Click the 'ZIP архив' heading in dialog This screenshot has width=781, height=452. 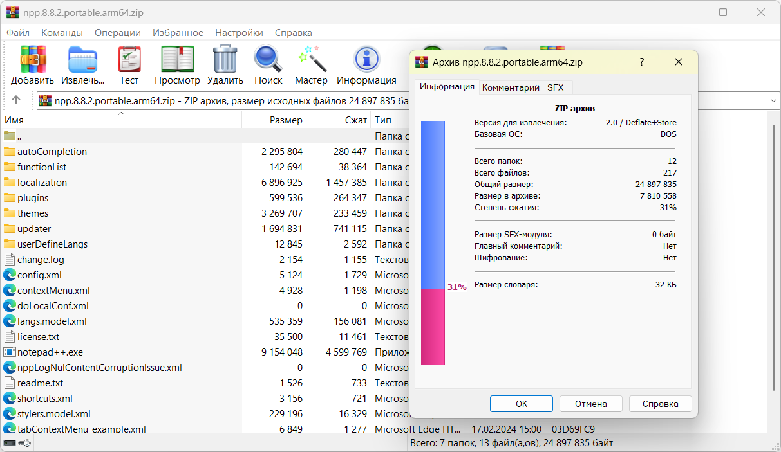575,109
